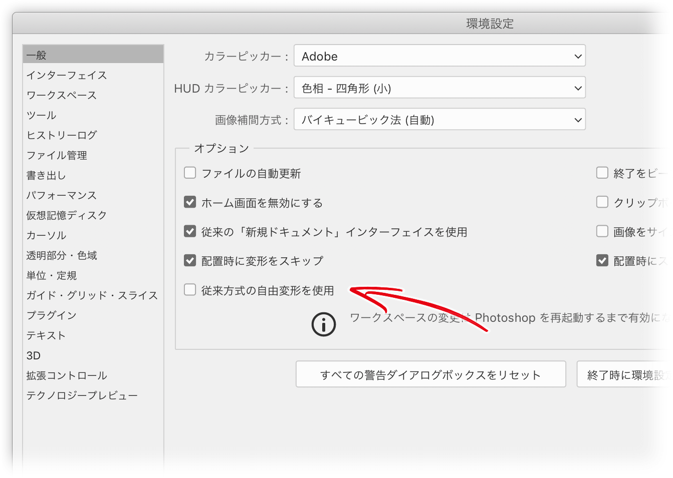This screenshot has width=673, height=478.
Task: Open the 画像補間方式 dropdown menu
Action: coord(439,119)
